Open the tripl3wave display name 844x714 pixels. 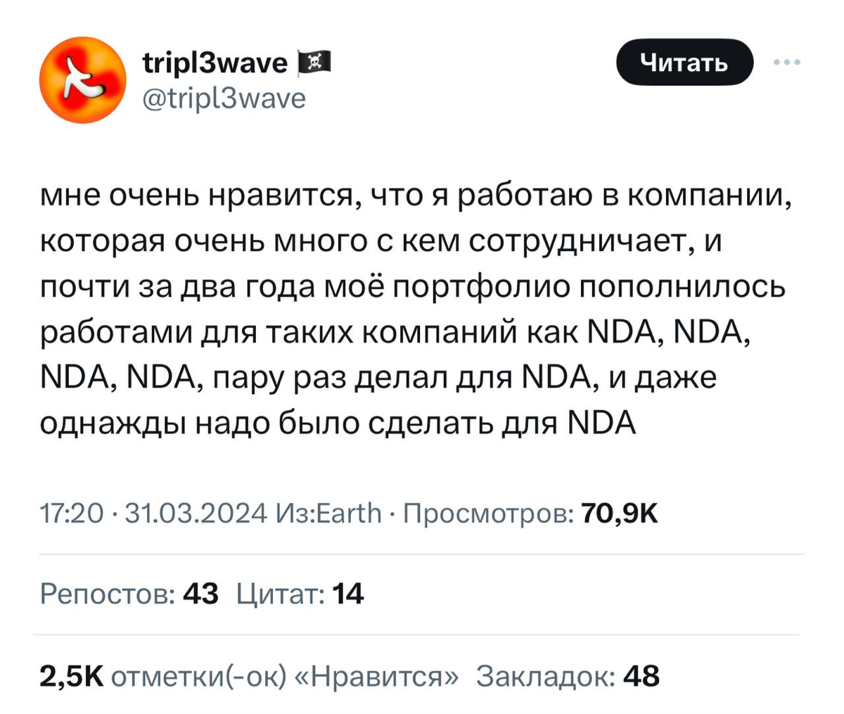[x=215, y=62]
